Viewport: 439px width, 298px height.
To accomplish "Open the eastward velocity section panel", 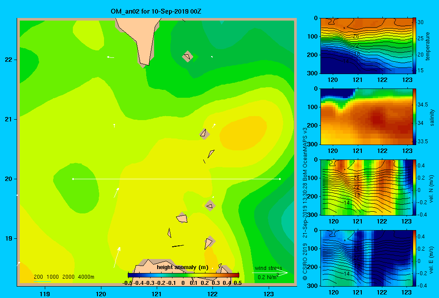I will pos(366,258).
